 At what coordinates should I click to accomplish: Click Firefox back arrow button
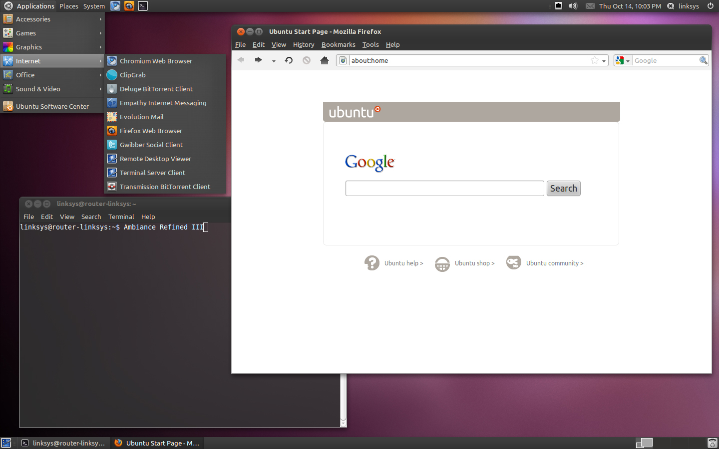[241, 60]
